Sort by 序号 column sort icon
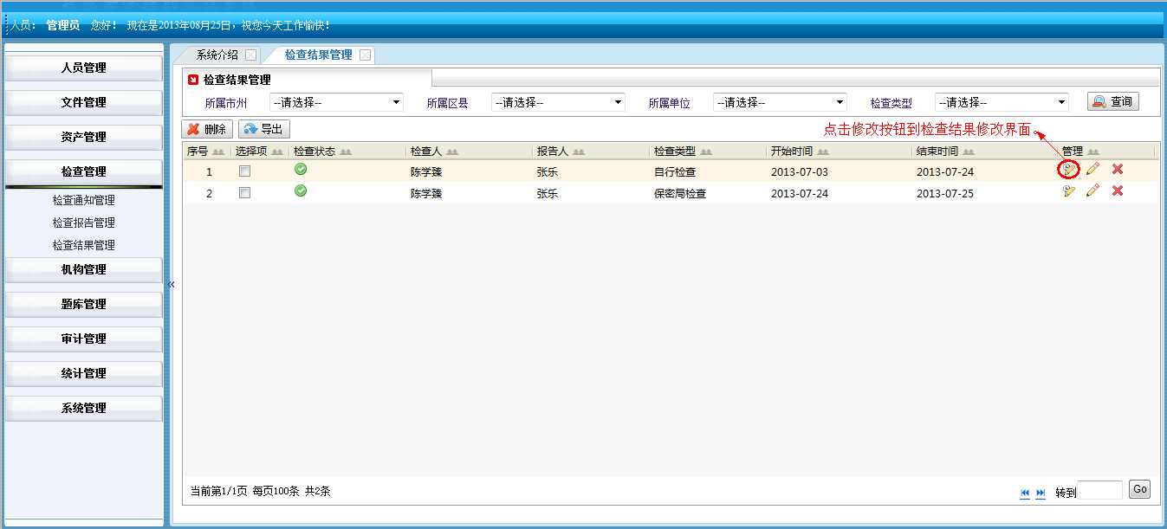The height and width of the screenshot is (529, 1167). (x=219, y=152)
